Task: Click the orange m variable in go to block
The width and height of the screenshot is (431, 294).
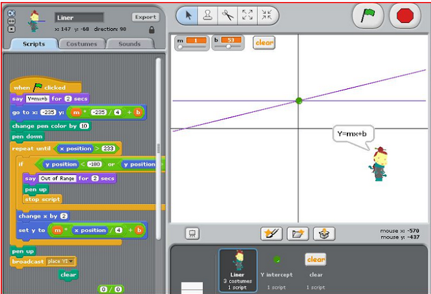Action: pyautogui.click(x=76, y=113)
